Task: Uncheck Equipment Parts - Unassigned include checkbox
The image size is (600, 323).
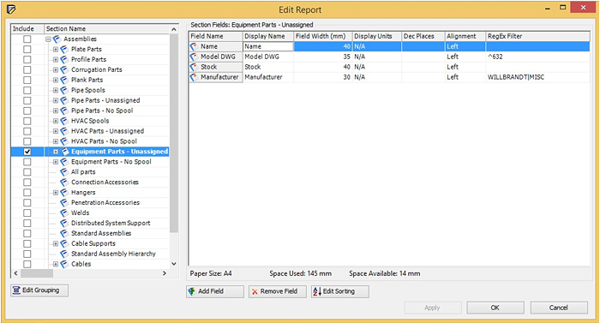Action: click(27, 152)
